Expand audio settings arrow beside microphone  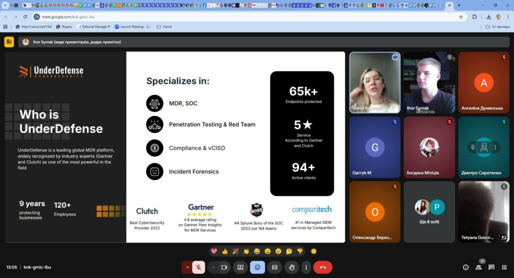pos(188,267)
